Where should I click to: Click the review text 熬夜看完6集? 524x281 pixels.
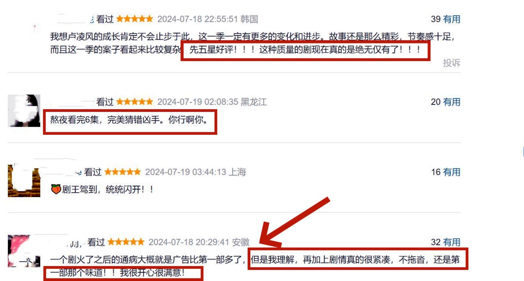point(74,120)
